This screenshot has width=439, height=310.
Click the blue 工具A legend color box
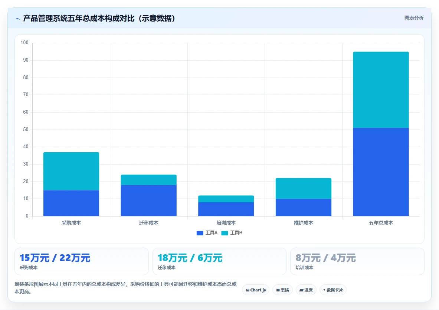coord(200,233)
